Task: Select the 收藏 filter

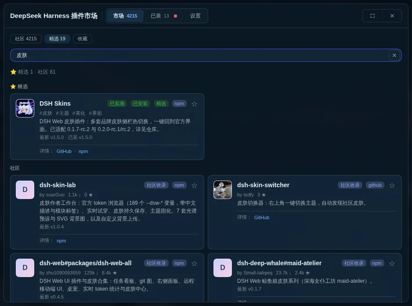Action: click(x=83, y=39)
